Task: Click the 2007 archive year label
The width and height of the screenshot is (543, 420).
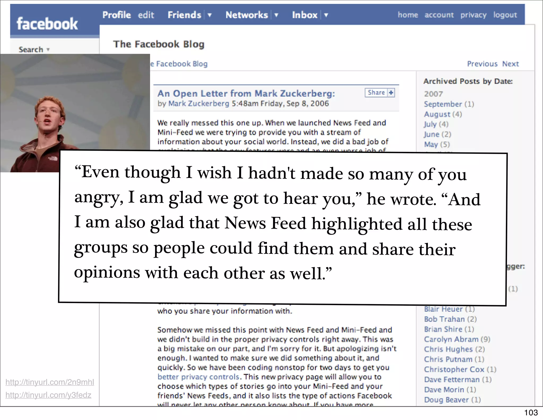Action: coord(433,94)
